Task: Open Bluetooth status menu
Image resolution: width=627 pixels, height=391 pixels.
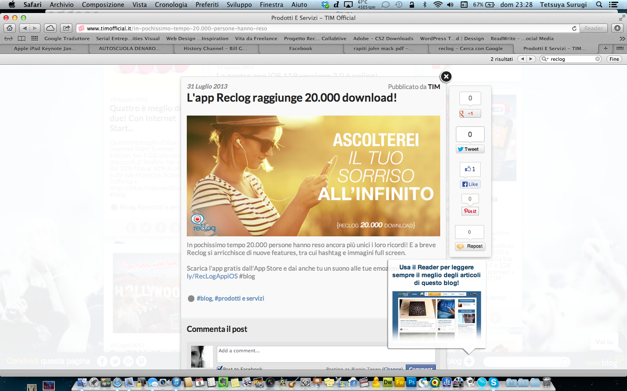Action: point(425,5)
